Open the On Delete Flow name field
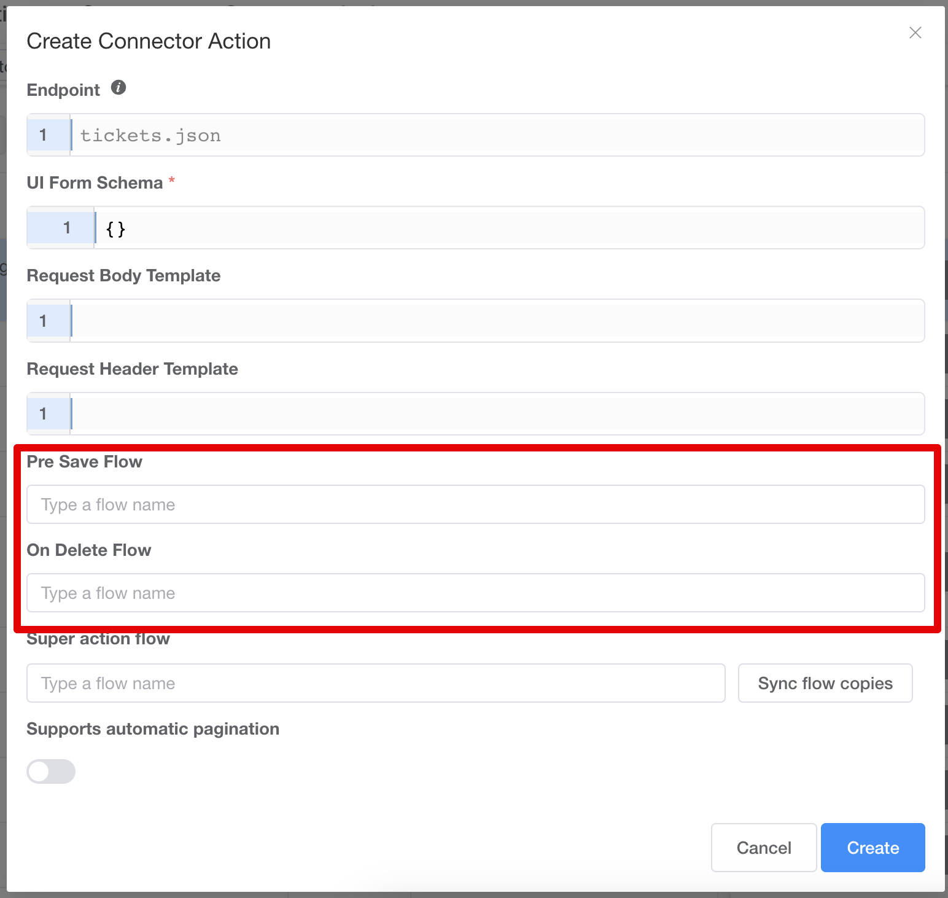 pos(475,593)
